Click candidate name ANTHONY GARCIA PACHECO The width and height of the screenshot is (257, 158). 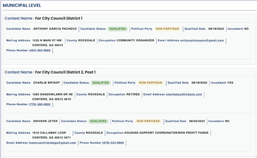point(55,29)
